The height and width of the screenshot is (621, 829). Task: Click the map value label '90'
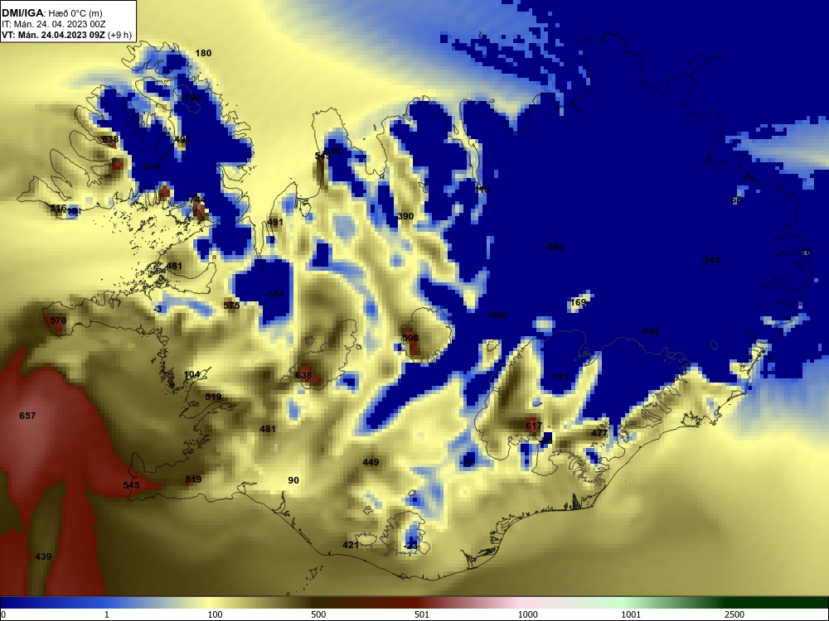[x=293, y=480]
